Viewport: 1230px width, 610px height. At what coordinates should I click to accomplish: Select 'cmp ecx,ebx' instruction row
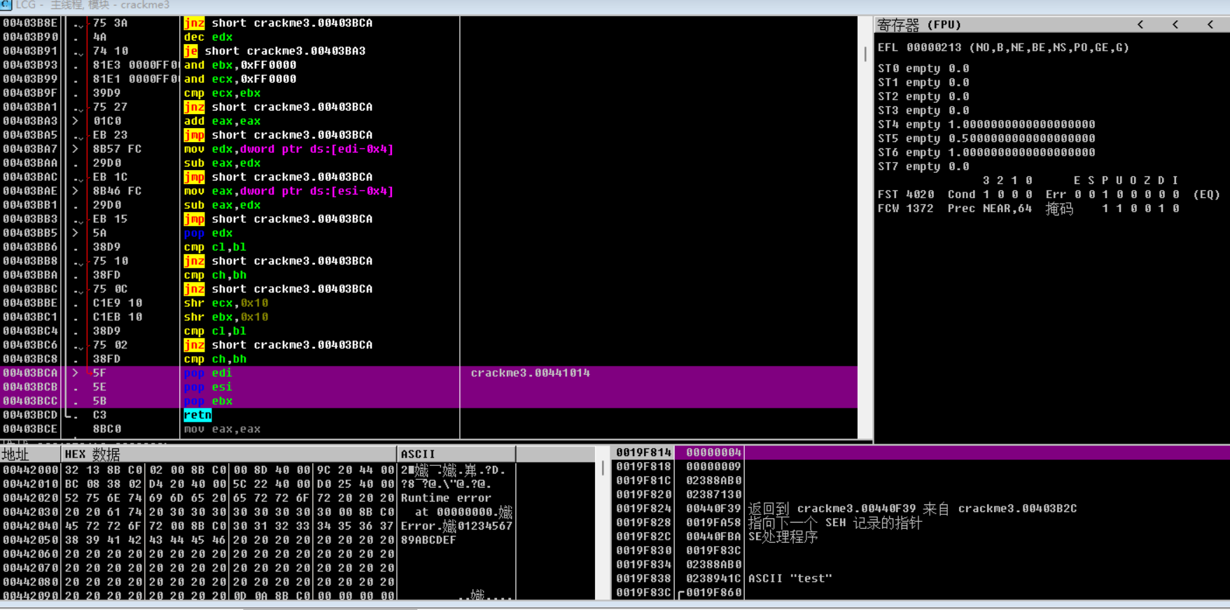point(428,93)
